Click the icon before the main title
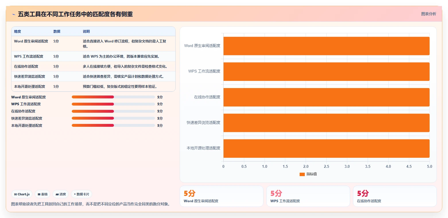This screenshot has height=218, width=448. tap(13, 14)
